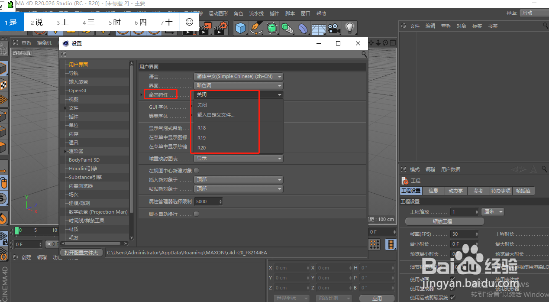Click the 缩放工程... button

tap(444, 221)
